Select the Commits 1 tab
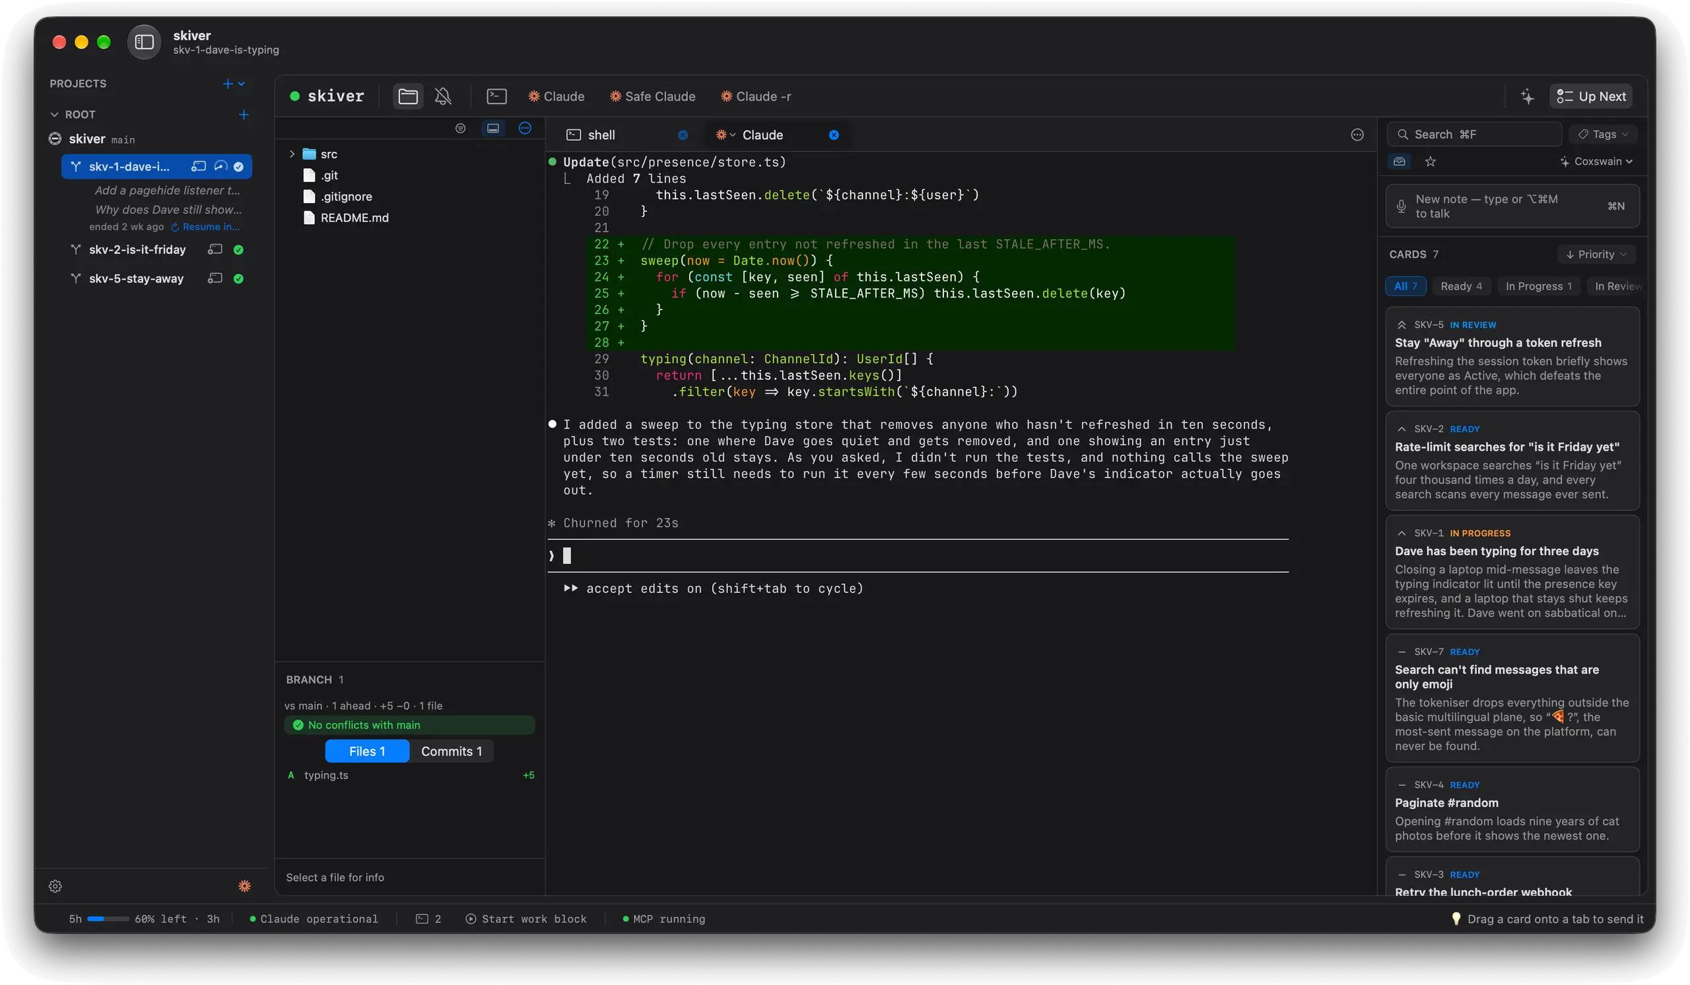The width and height of the screenshot is (1690, 985). tap(452, 751)
